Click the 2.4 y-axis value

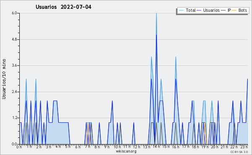[14, 92]
